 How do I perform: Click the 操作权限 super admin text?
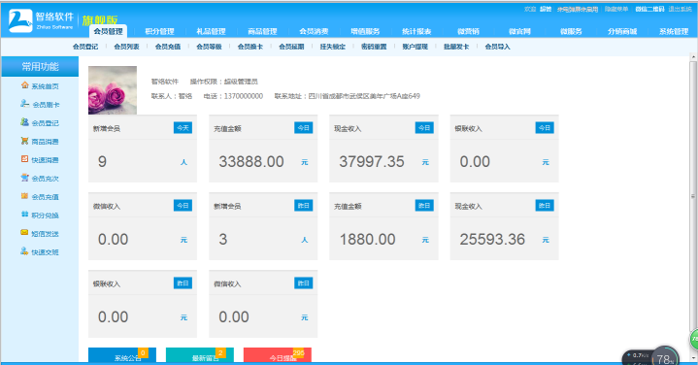click(x=224, y=82)
